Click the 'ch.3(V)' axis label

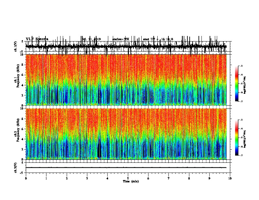(16, 168)
